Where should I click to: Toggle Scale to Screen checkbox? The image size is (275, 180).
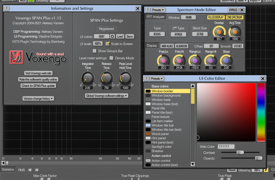coord(107,44)
